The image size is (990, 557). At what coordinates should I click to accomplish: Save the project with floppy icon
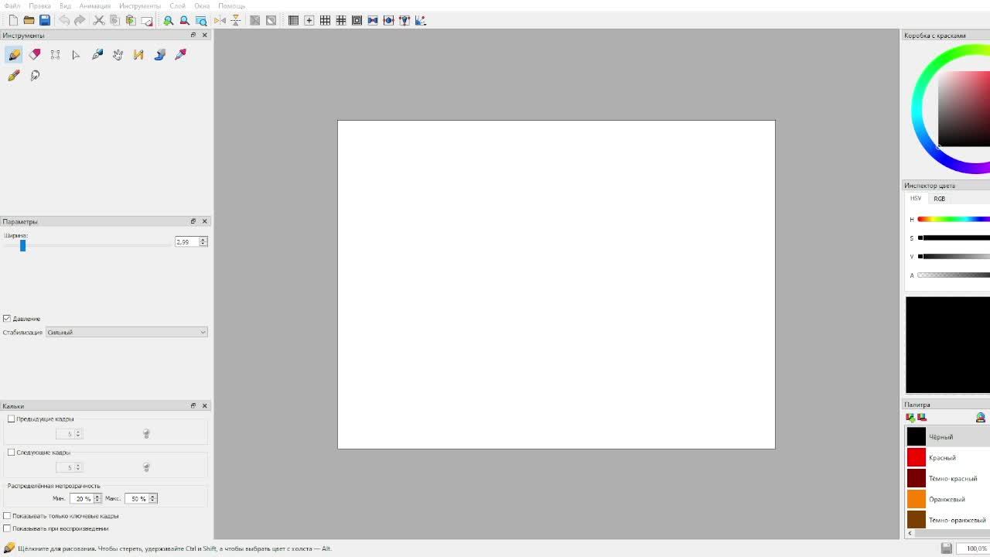45,20
